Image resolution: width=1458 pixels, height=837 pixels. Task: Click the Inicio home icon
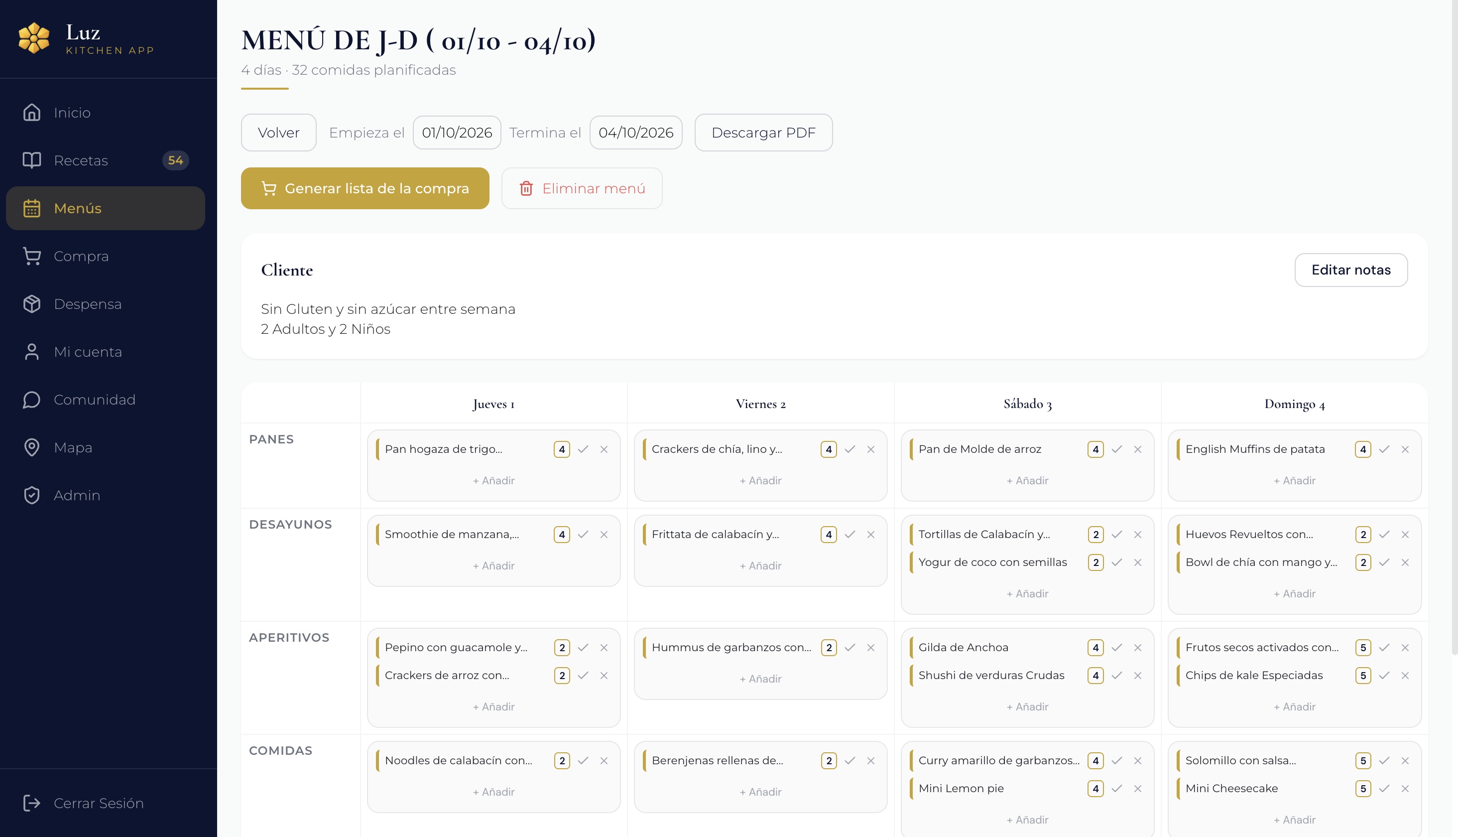[31, 112]
